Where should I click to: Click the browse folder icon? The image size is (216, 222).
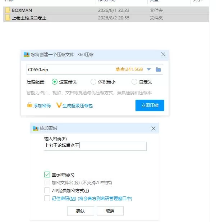click(158, 69)
